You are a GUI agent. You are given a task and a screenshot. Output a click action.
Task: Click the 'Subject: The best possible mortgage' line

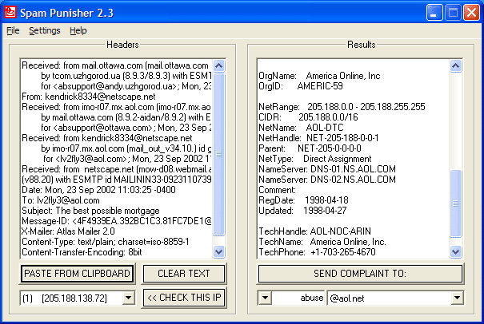(90, 211)
